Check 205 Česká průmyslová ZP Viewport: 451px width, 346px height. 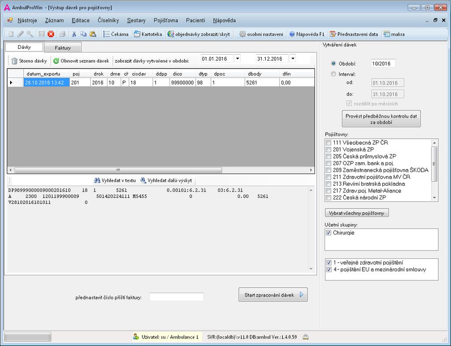click(329, 156)
